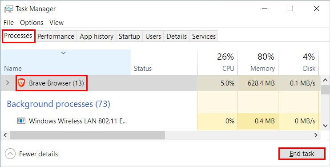Expand the Brave Browser process group

click(x=8, y=83)
